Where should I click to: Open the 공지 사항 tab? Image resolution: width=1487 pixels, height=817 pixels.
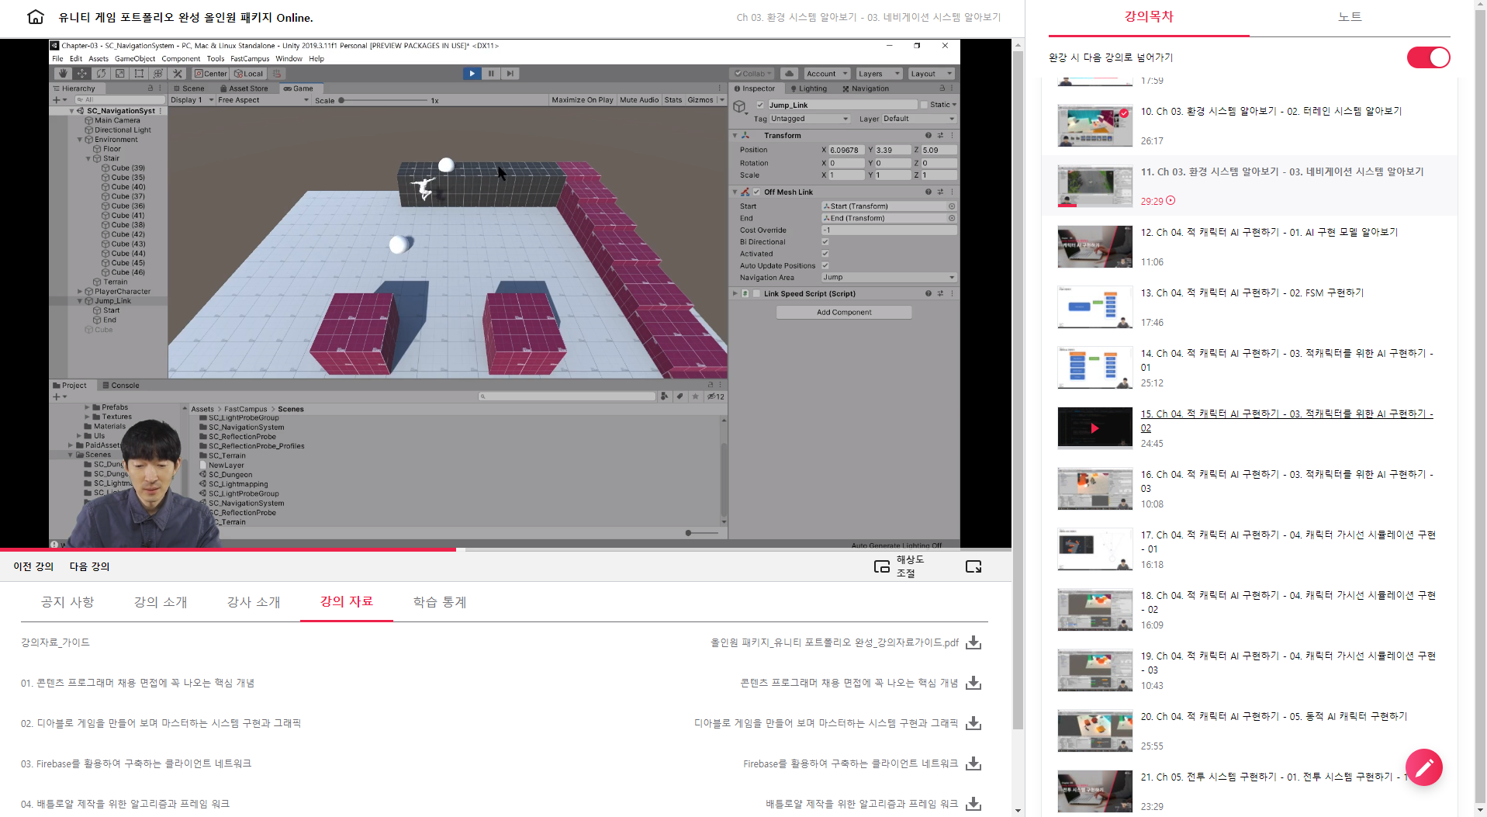point(67,602)
